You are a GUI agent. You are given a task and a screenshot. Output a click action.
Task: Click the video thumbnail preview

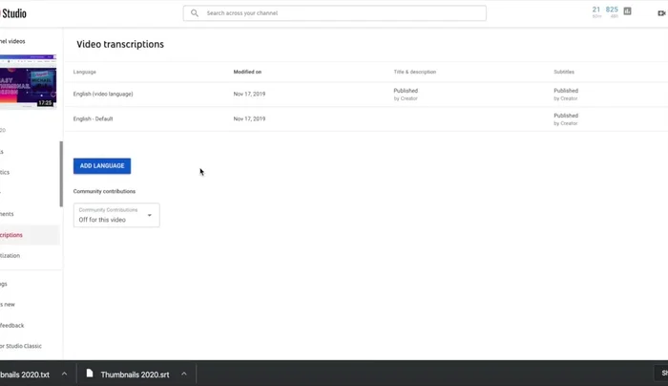(27, 83)
